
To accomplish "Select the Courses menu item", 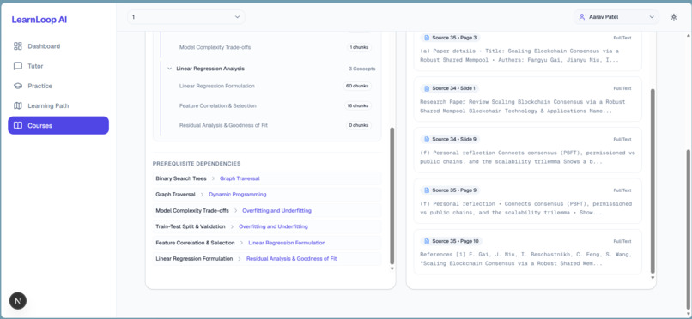I will [x=58, y=125].
